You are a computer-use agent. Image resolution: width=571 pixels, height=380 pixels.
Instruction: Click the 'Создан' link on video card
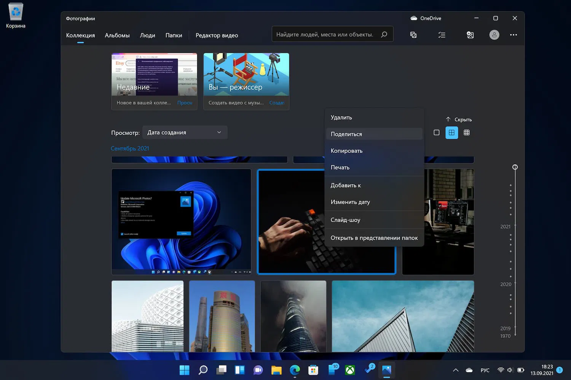[277, 103]
